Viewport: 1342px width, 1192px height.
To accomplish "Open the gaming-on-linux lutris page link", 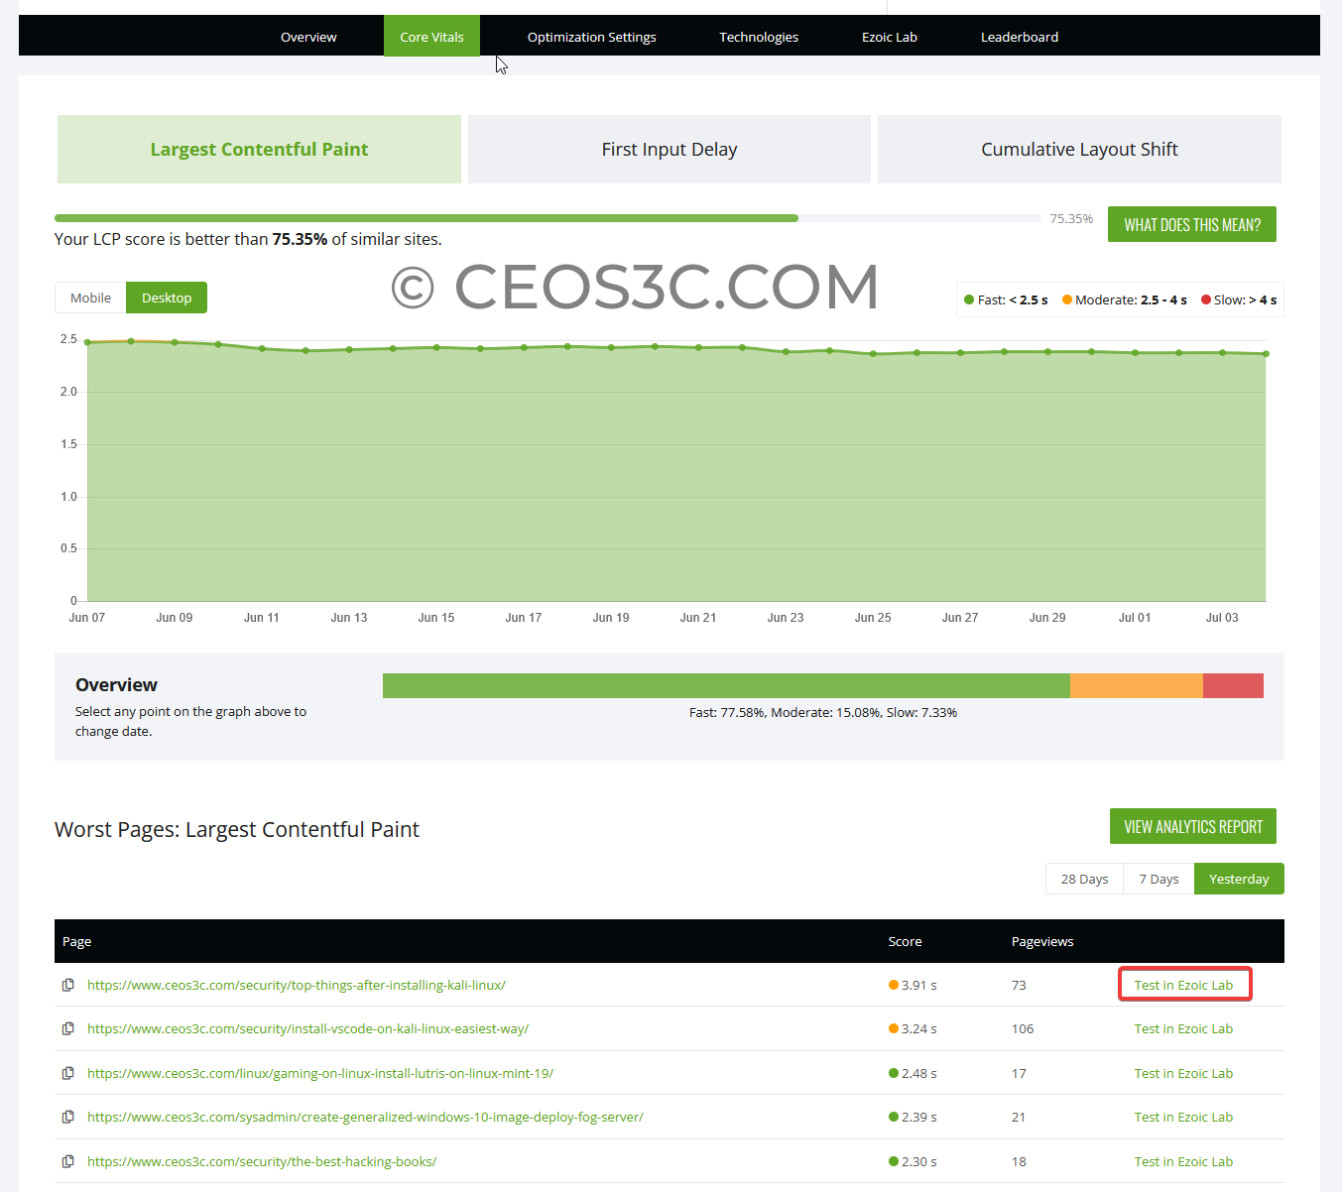I will [x=320, y=1073].
